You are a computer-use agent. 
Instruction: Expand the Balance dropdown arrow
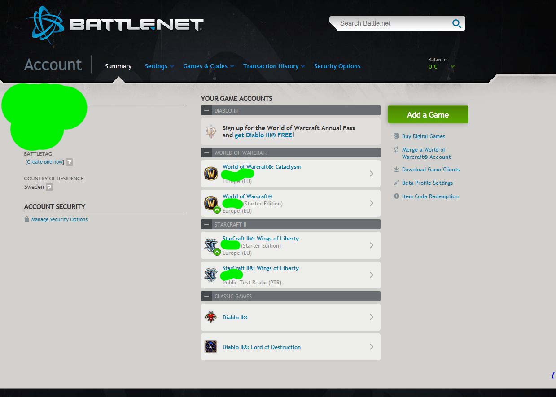453,67
